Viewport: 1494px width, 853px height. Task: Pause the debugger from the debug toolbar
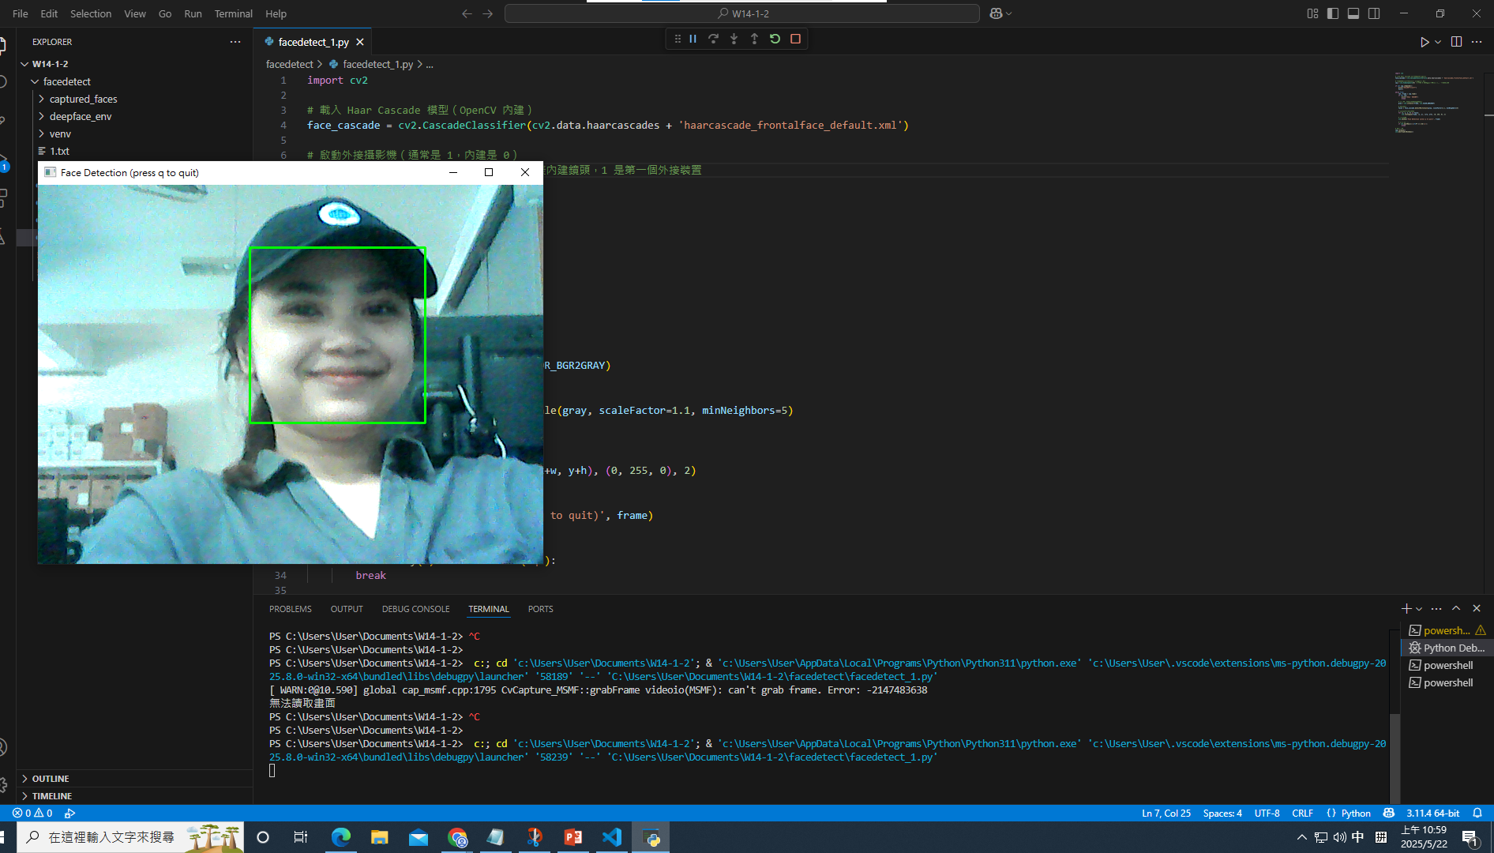click(693, 39)
